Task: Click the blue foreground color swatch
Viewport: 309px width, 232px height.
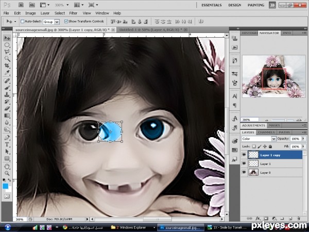Action: tap(5, 186)
